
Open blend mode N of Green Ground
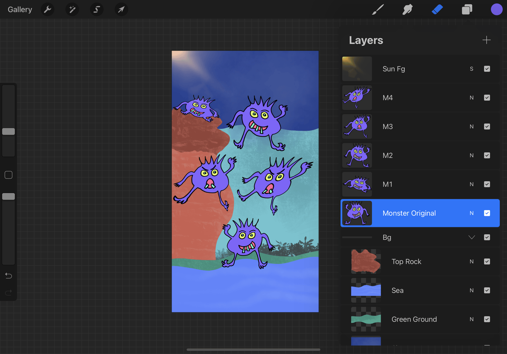coord(472,319)
